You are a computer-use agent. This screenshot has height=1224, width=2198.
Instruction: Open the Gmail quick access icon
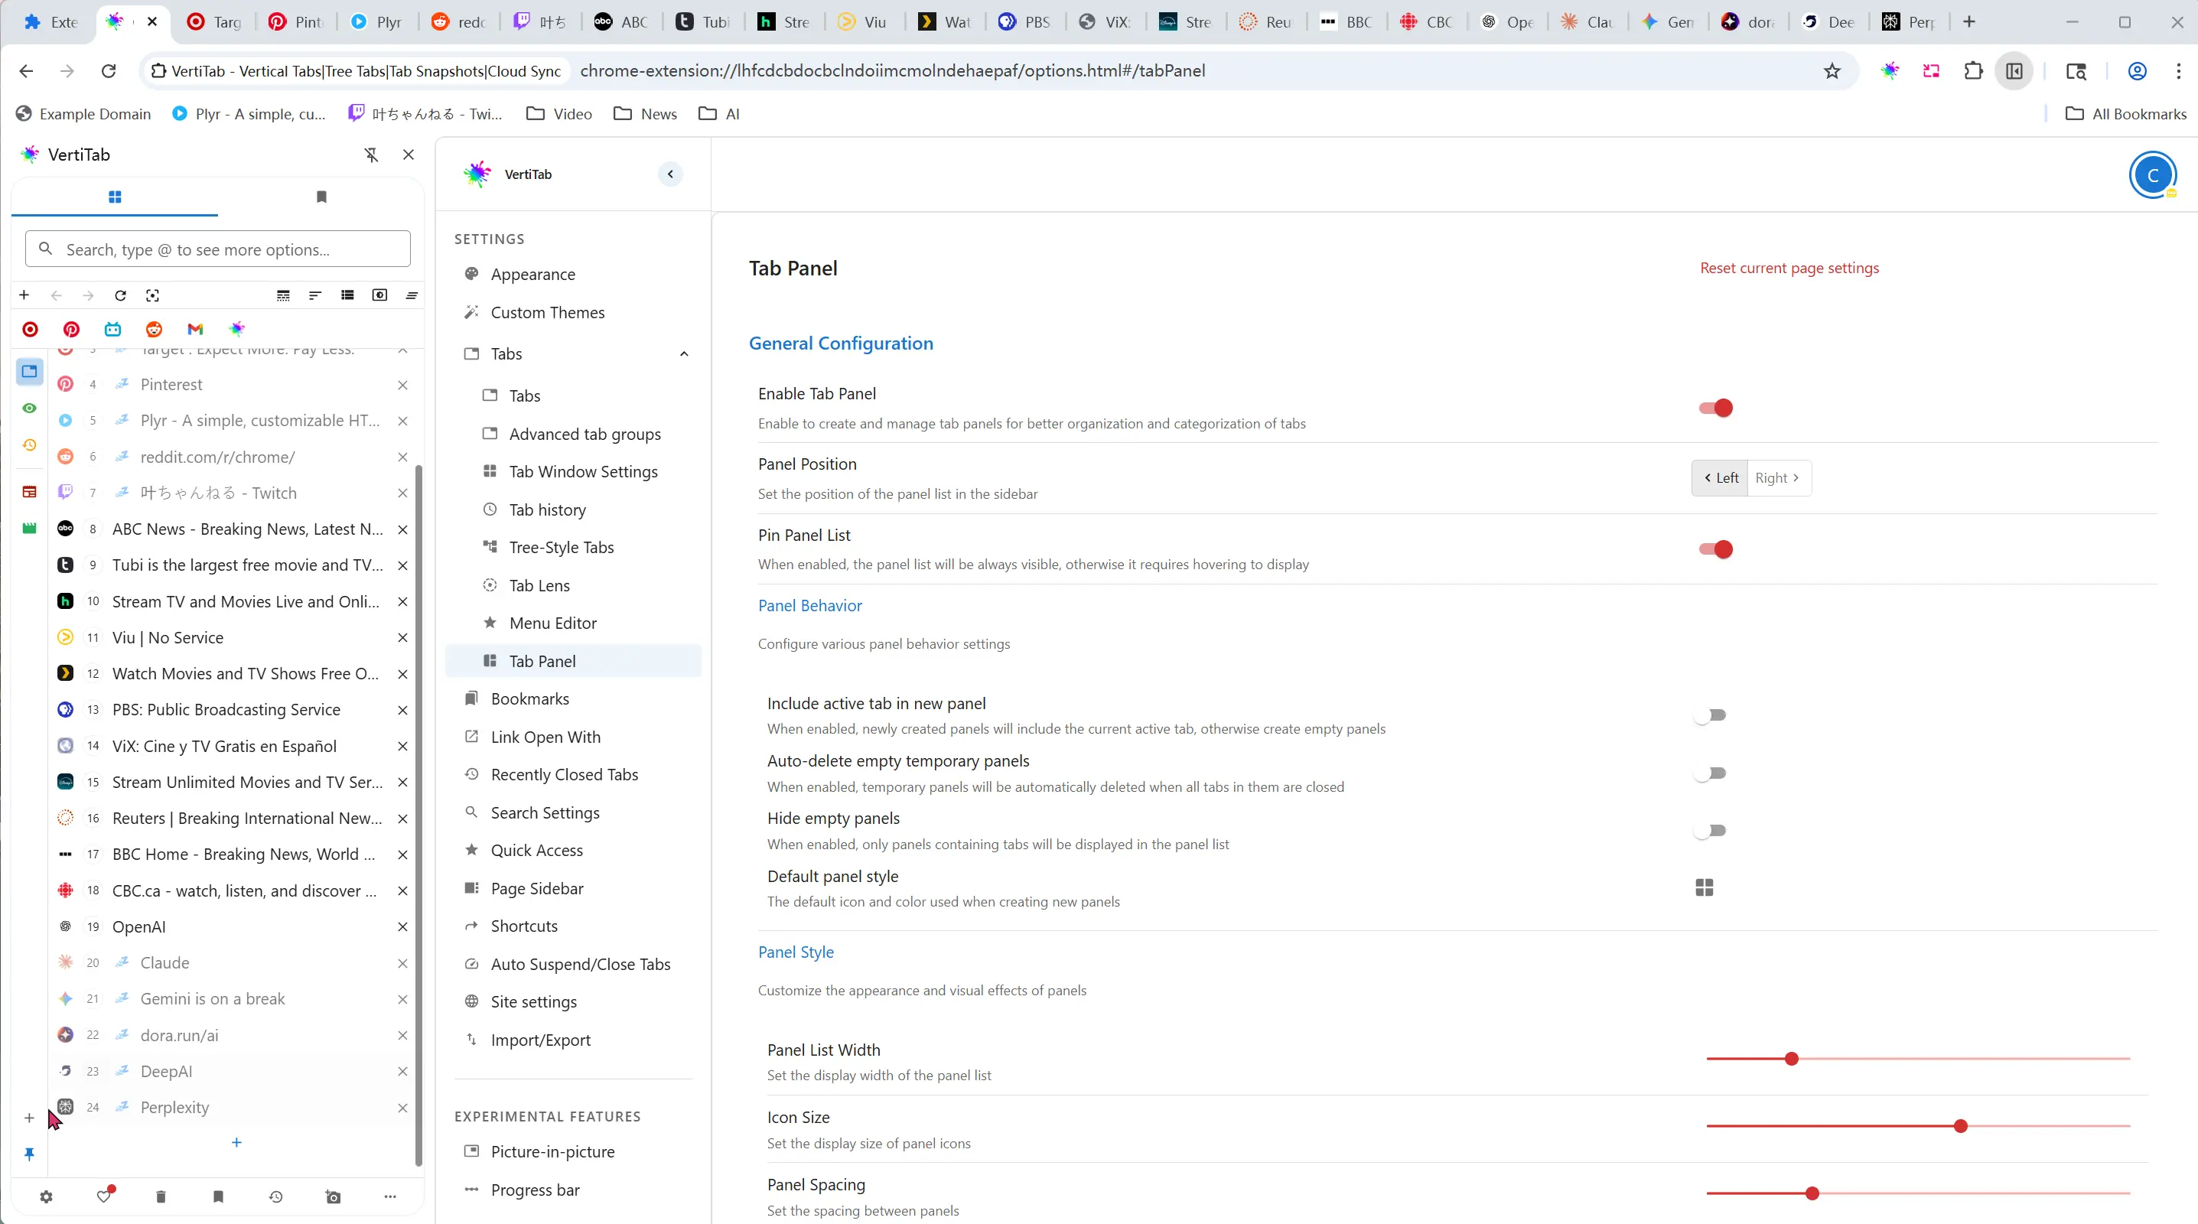pos(195,329)
